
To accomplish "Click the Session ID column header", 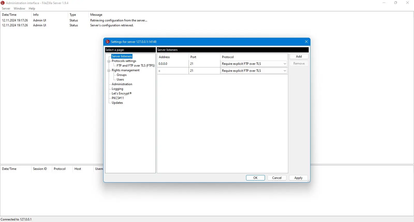I will click(x=41, y=169).
